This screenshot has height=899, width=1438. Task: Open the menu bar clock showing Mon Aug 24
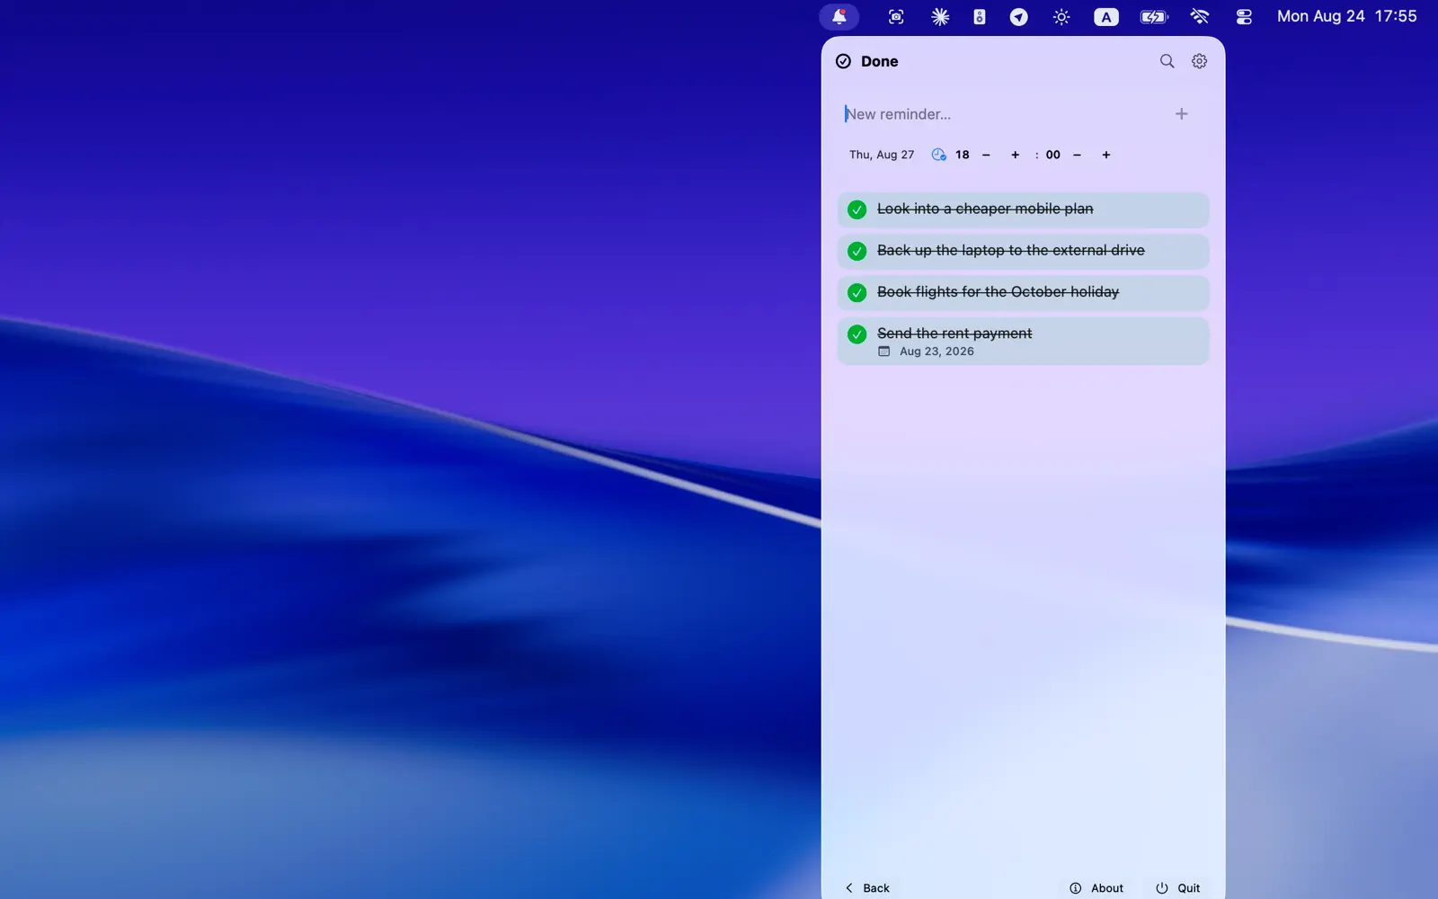coord(1346,16)
